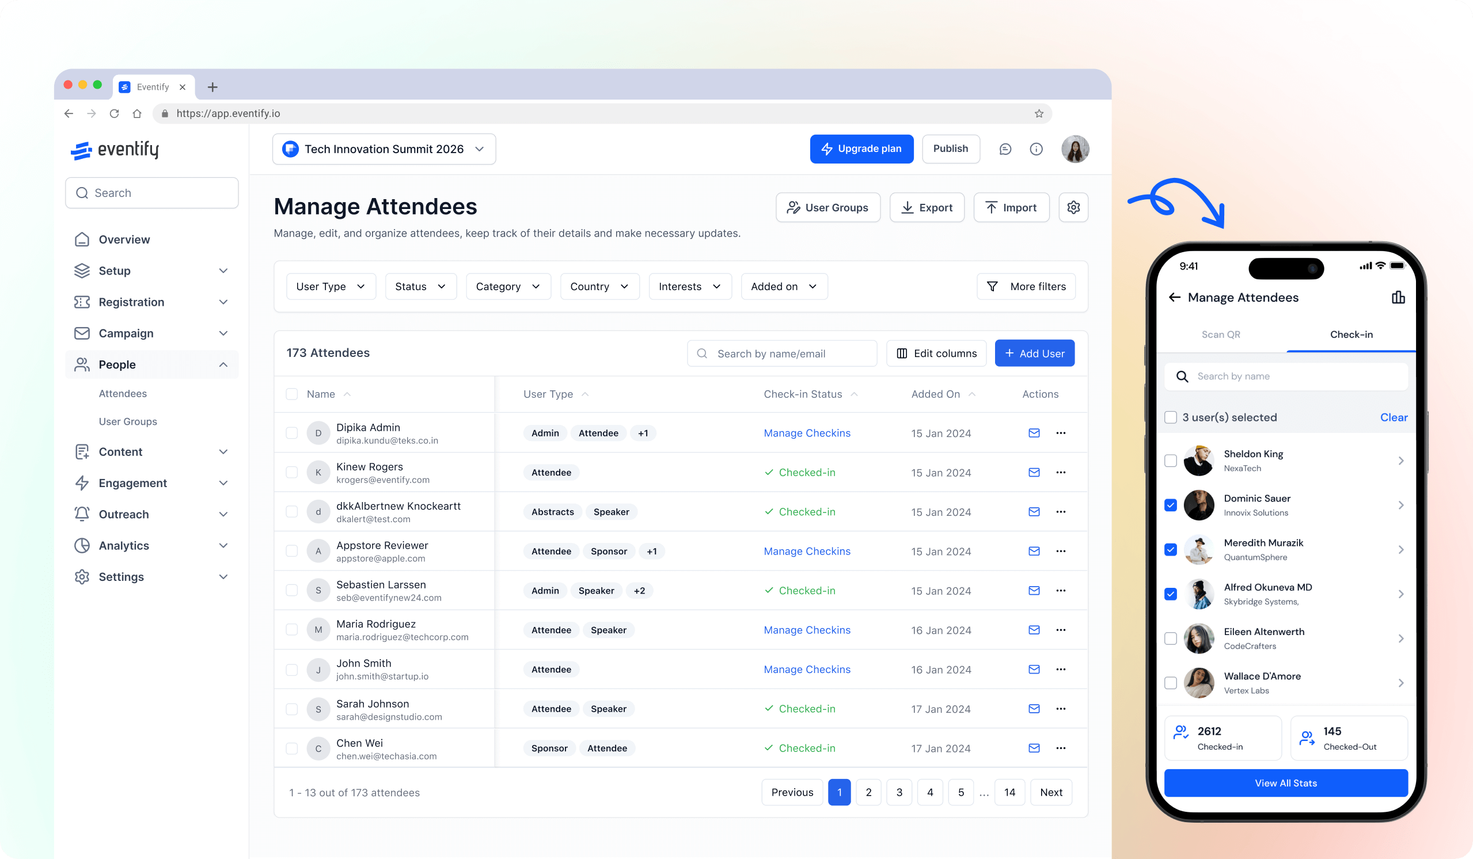Open the User Type filter dropdown

click(x=331, y=286)
